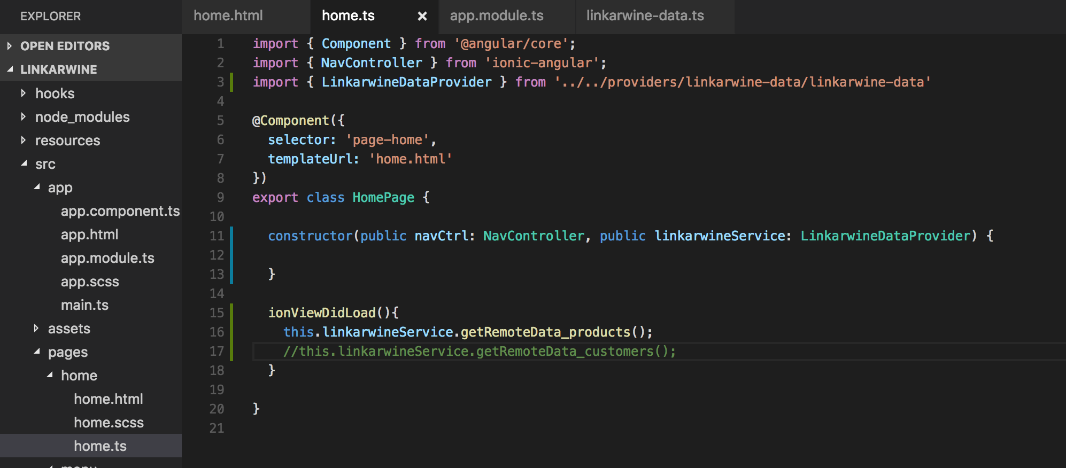
Task: Click the ionViewDidLoad method name
Action: 322,313
